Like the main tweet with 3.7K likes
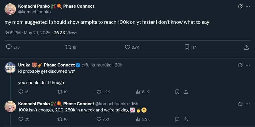This screenshot has width=255, height=127. pyautogui.click(x=127, y=47)
